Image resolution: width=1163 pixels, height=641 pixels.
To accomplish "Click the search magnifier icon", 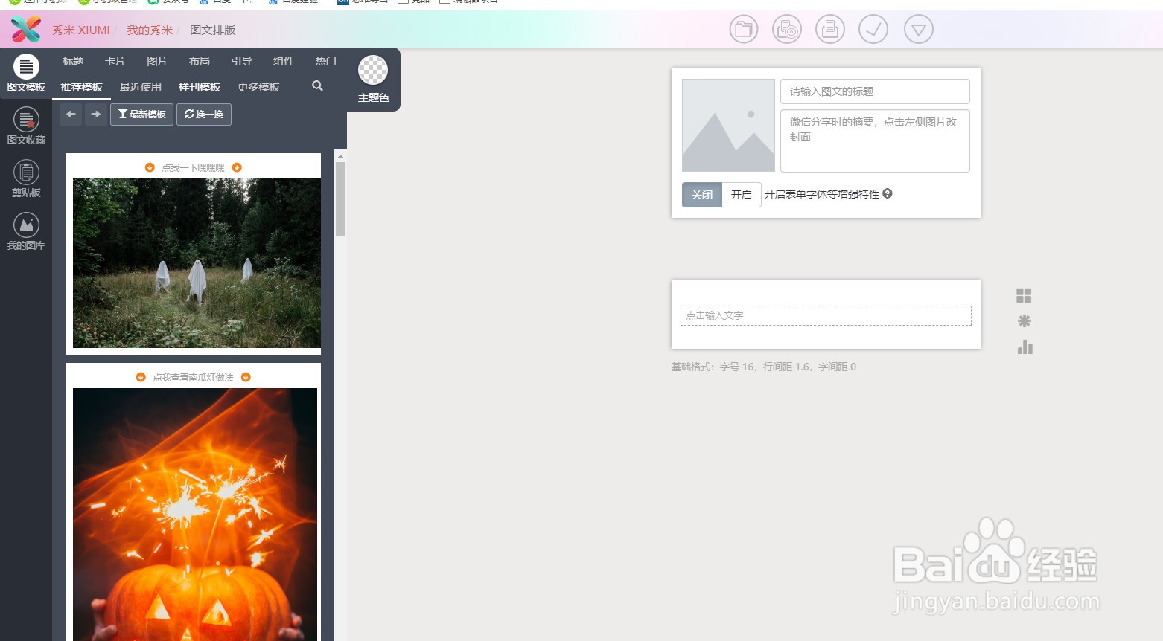I will (317, 86).
